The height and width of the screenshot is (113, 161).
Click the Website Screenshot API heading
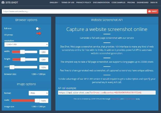coord(107,20)
